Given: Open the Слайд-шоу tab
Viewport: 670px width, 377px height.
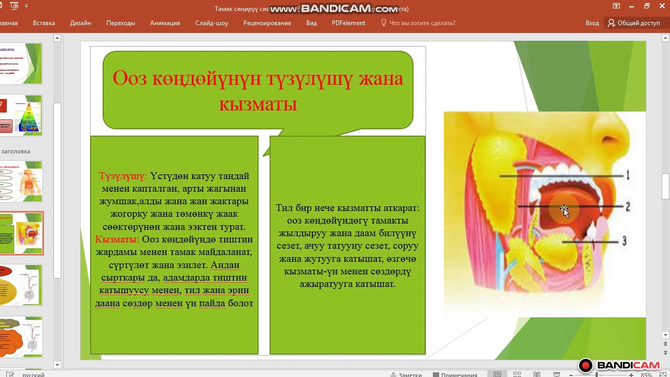Looking at the screenshot, I should [x=211, y=23].
